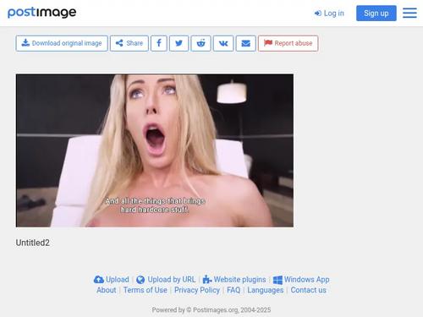Click the uploaded image preview
Image resolution: width=423 pixels, height=317 pixels.
click(155, 150)
